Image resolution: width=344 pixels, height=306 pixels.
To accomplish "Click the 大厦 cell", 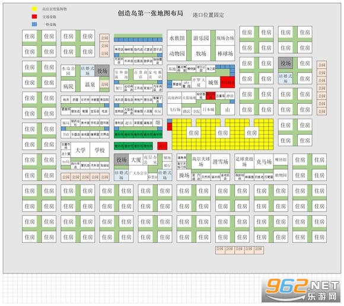I will pyautogui.click(x=136, y=160).
